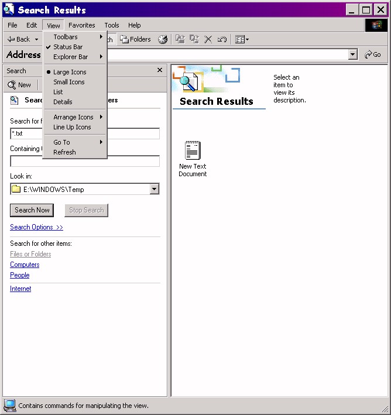Minimize the Search Results window
Viewport: 391px width, 415px height.
[x=352, y=10]
